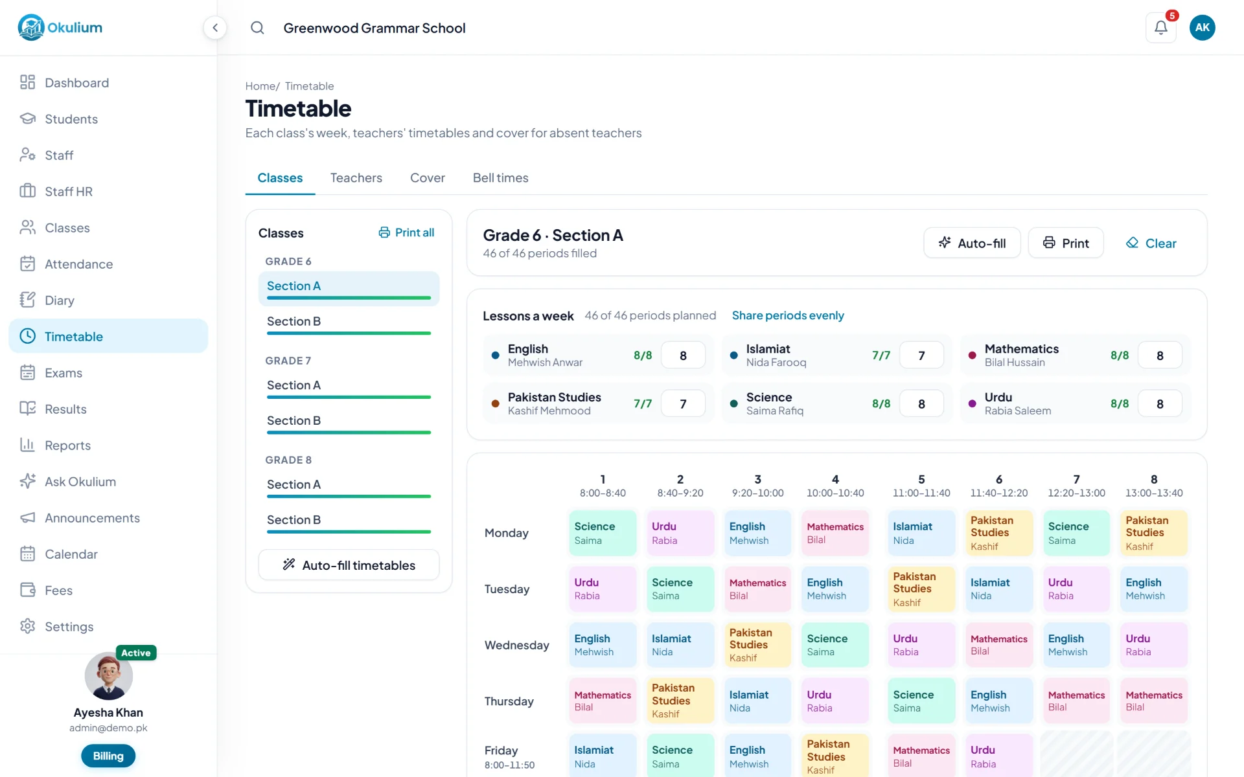
Task: Open the Calendar page
Action: (108, 554)
